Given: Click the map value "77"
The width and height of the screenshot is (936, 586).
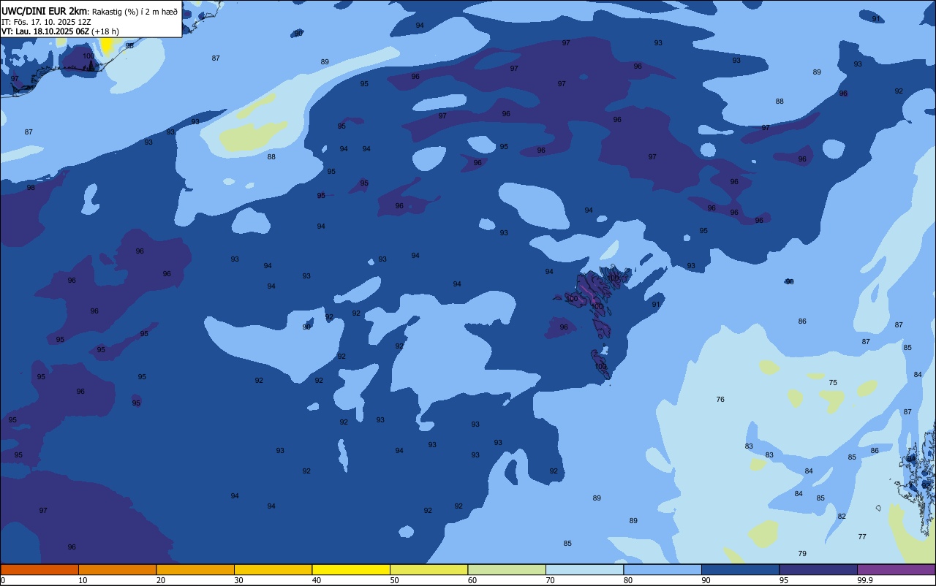Looking at the screenshot, I should (x=862, y=537).
